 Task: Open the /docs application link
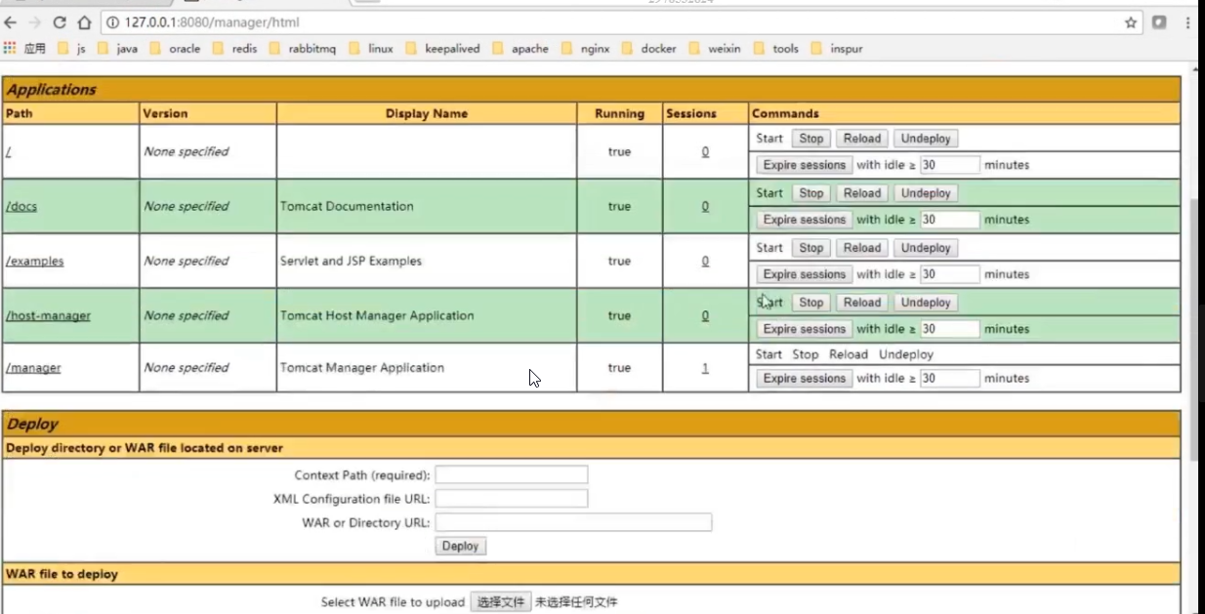pyautogui.click(x=21, y=207)
